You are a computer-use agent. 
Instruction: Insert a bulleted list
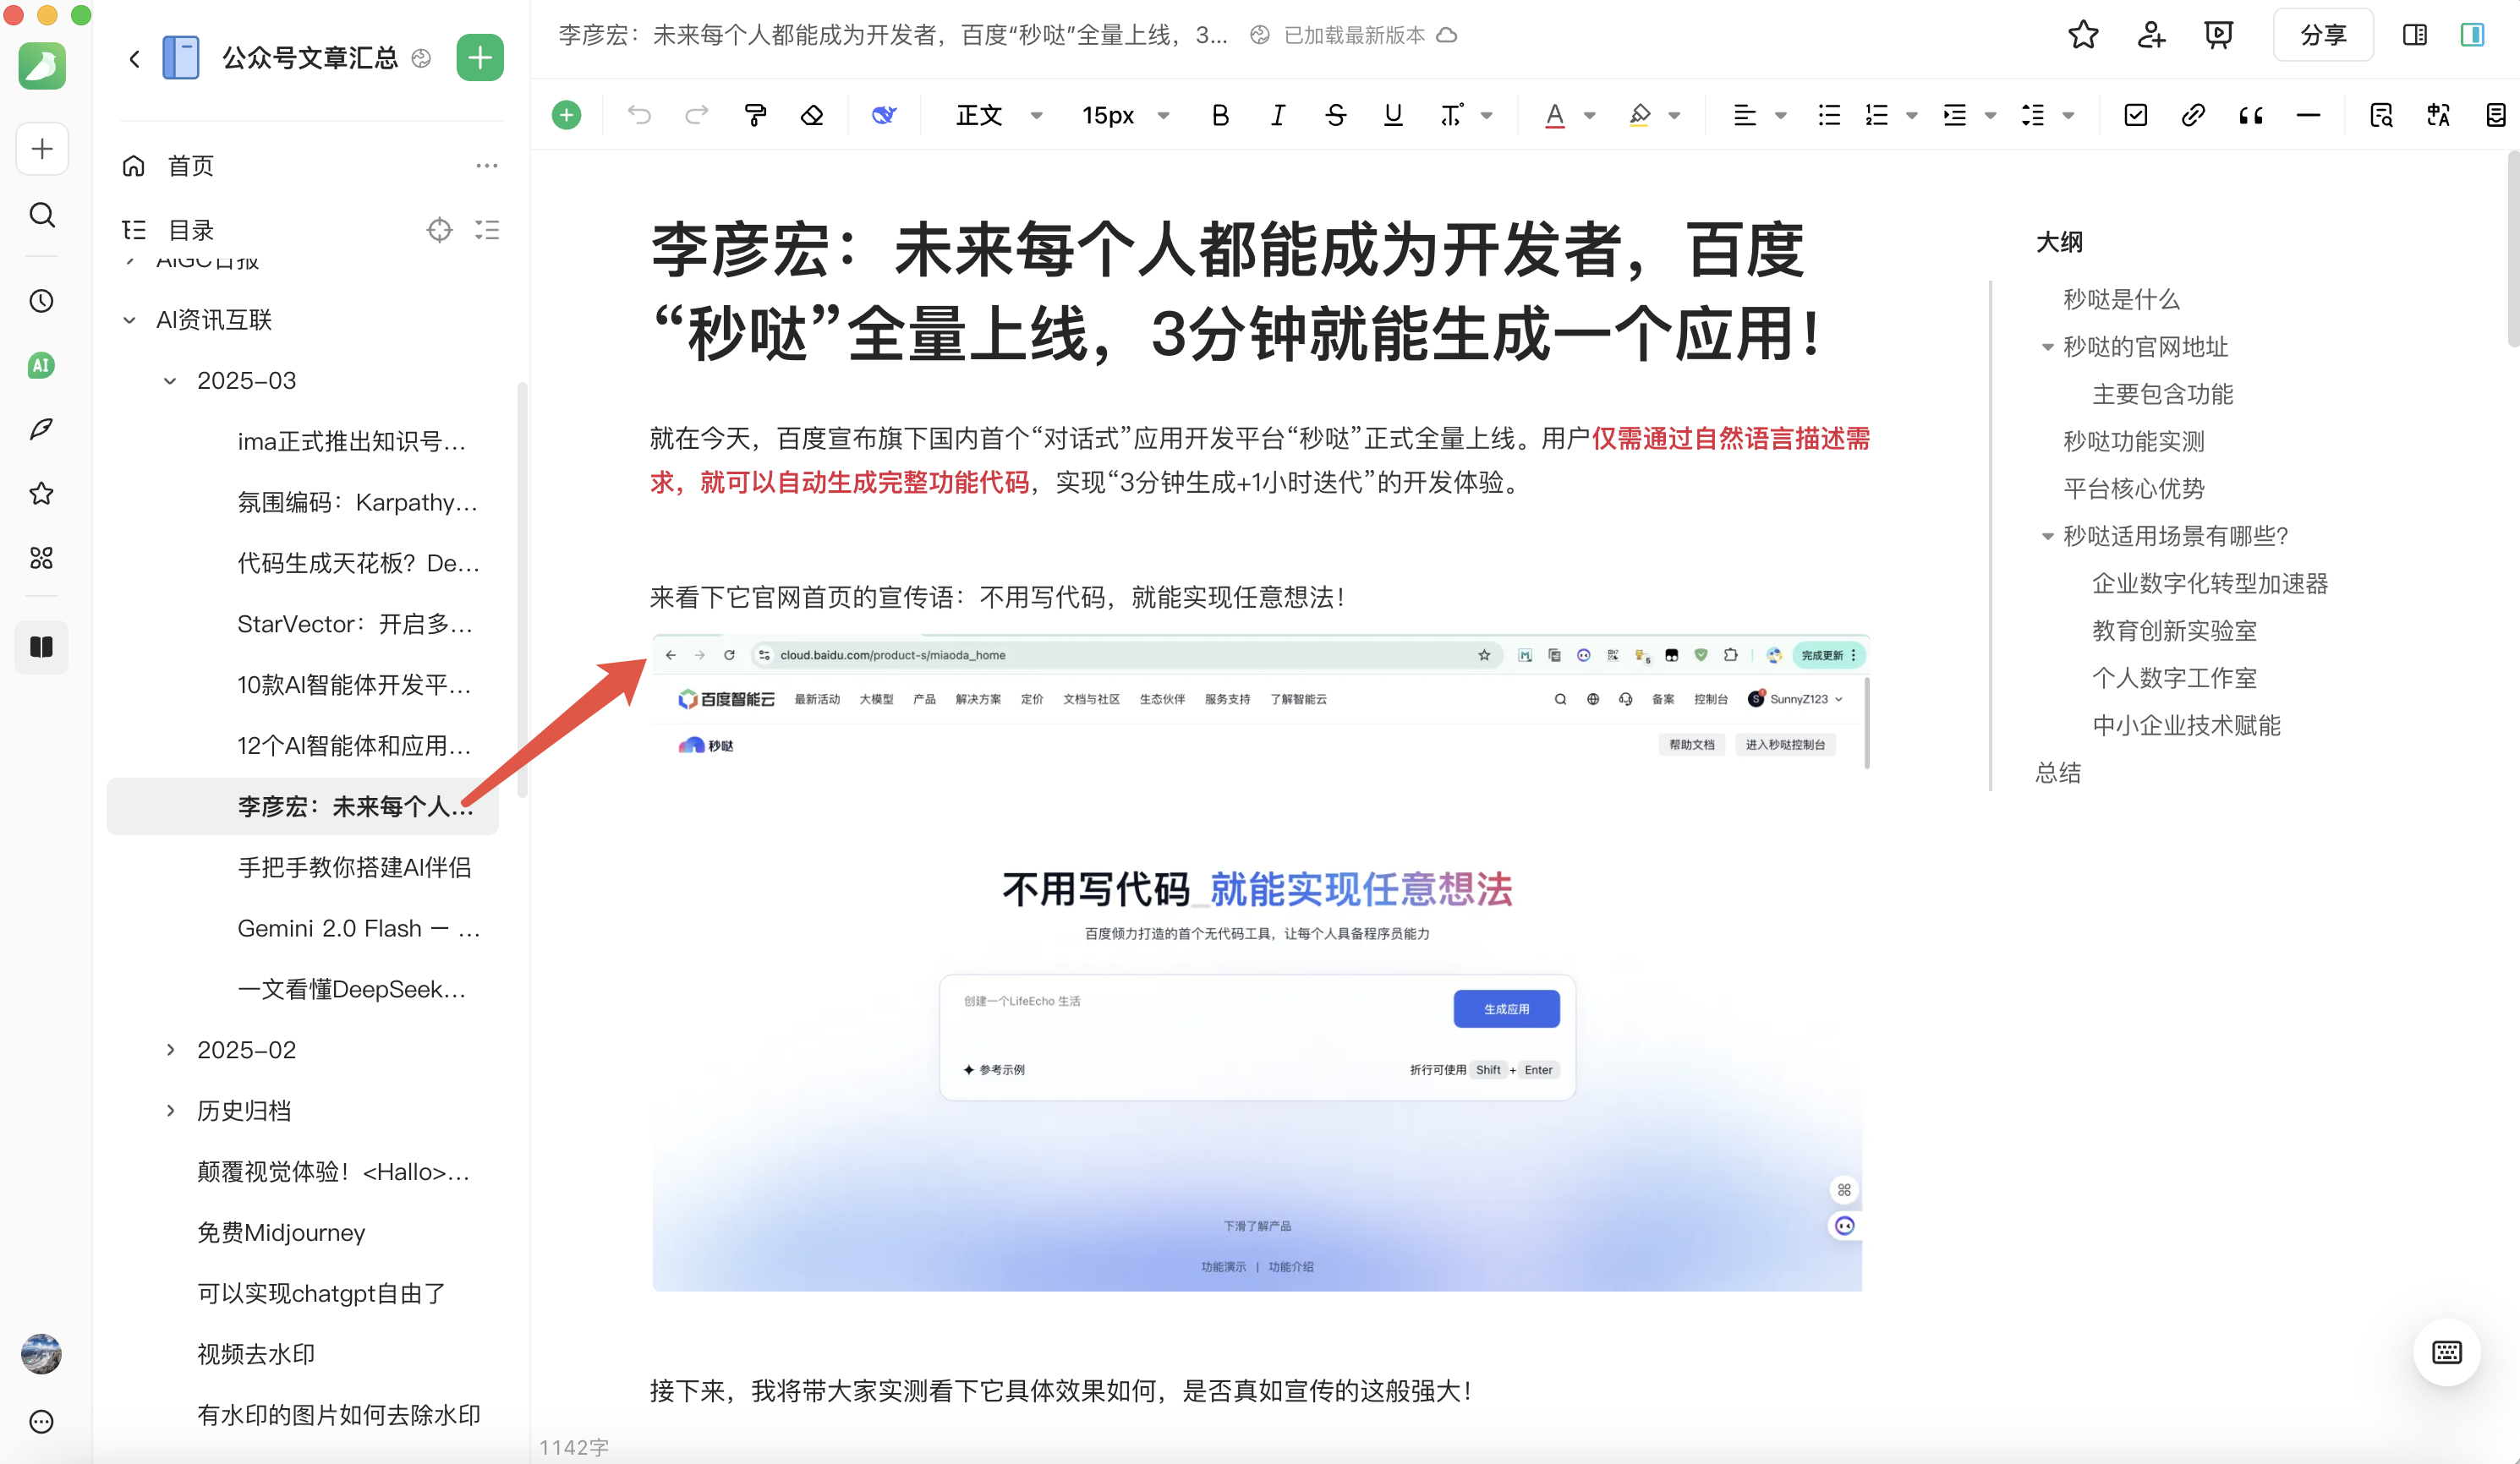(x=1829, y=115)
